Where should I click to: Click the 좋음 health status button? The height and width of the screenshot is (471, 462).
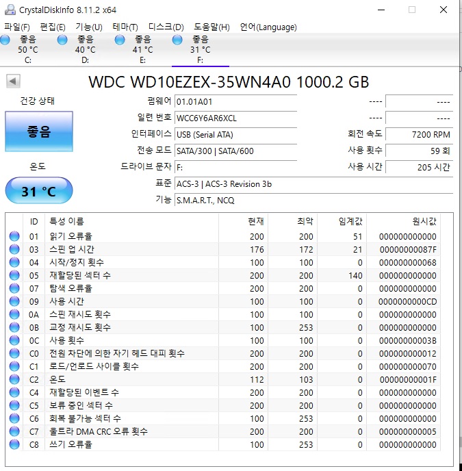coord(39,131)
